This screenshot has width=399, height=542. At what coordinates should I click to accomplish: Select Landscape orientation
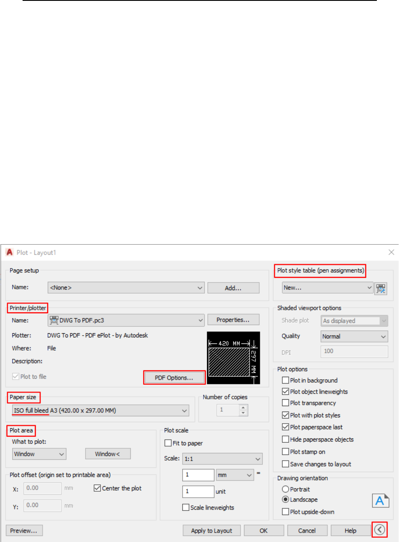pyautogui.click(x=300, y=500)
